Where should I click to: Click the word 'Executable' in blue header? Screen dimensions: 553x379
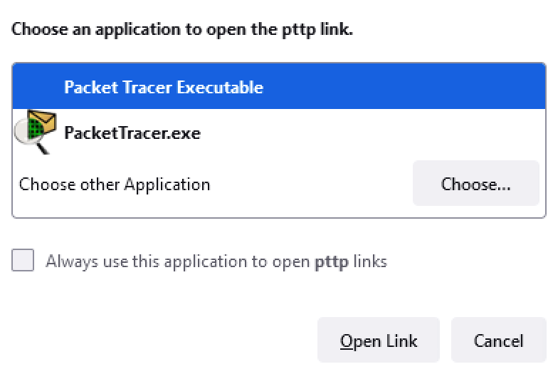pyautogui.click(x=220, y=87)
